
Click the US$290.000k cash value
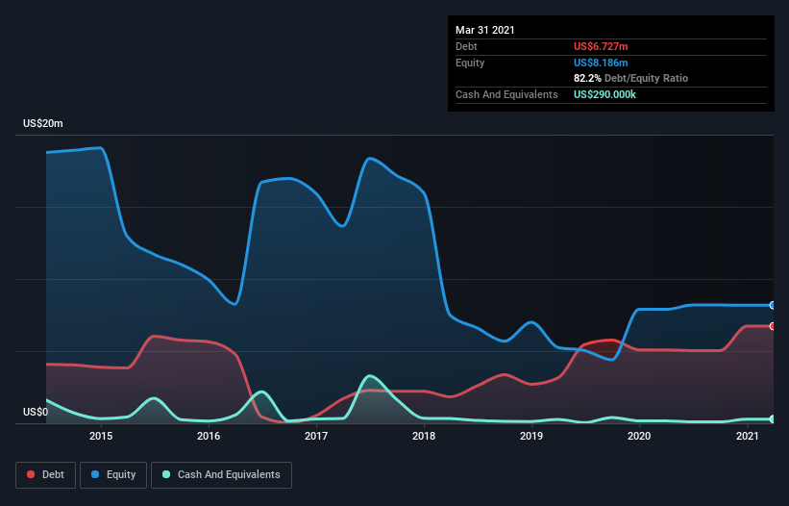point(604,94)
